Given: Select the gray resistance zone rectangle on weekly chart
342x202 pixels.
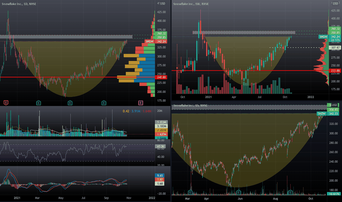Looking at the screenshot, I should pyautogui.click(x=244, y=32).
